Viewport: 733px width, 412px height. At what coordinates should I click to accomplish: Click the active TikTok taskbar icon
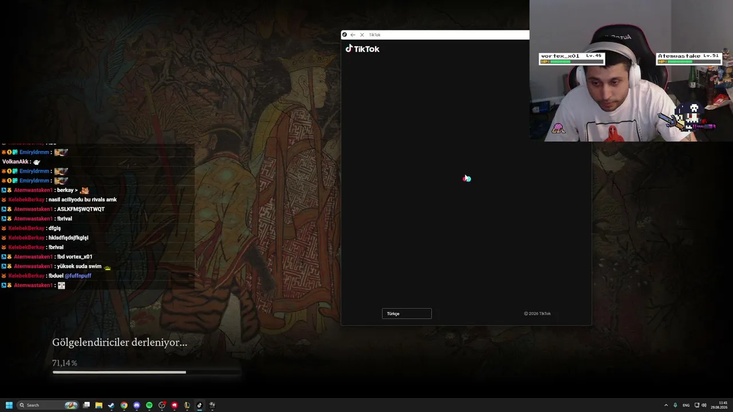click(x=199, y=405)
